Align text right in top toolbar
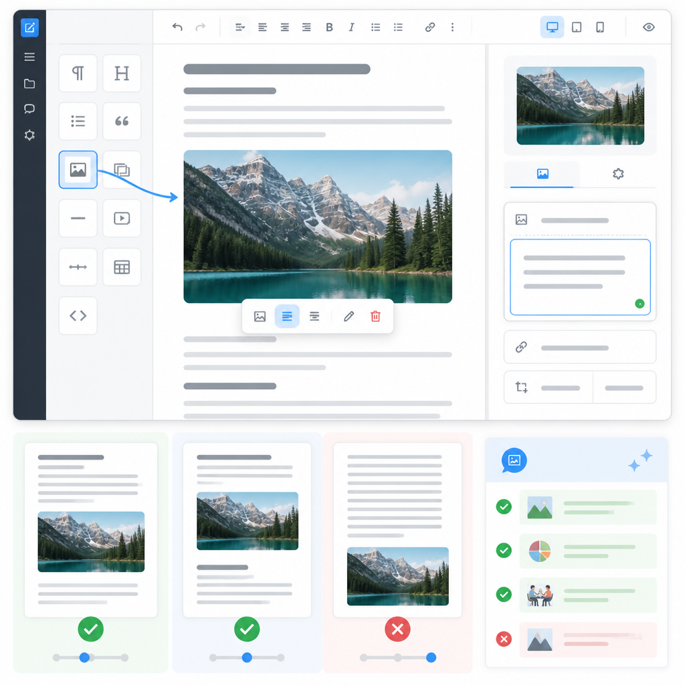Image resolution: width=685 pixels, height=685 pixels. 306,27
